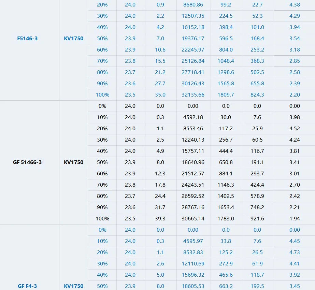Select the KV1750 link beside GF F4-3
This screenshot has width=315, height=290.
[x=73, y=286]
